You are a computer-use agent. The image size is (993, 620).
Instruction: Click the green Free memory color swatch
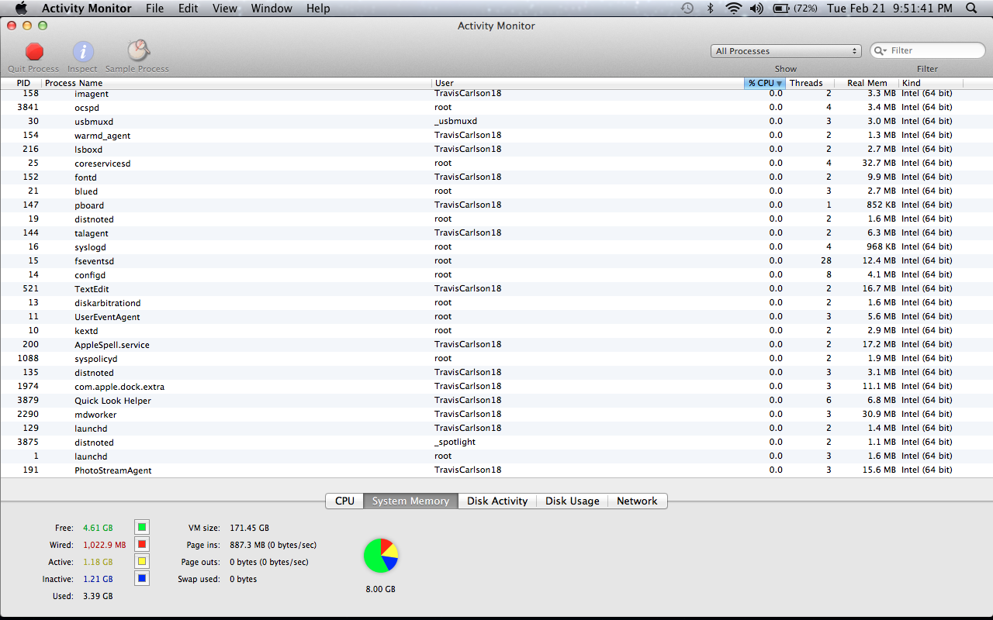[x=142, y=528]
